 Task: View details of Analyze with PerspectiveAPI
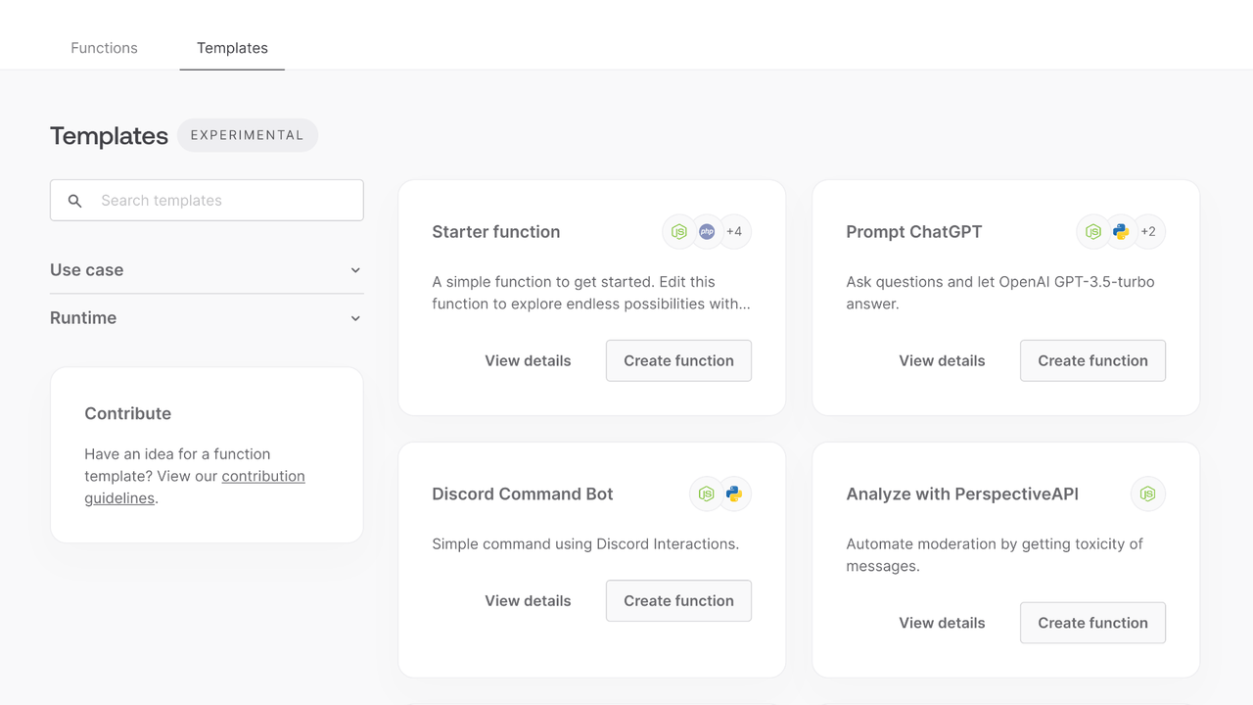942,623
